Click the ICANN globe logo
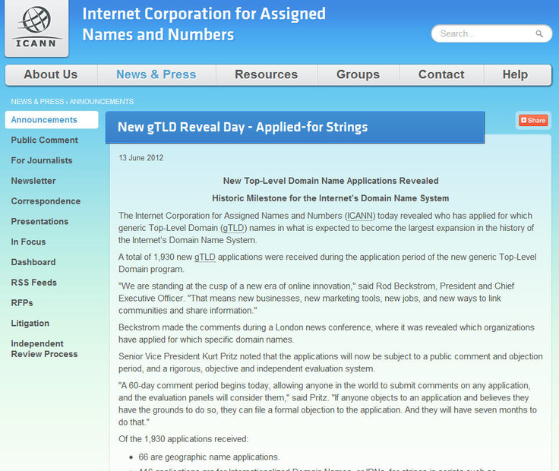Viewport: 559px width, 471px height. pyautogui.click(x=36, y=28)
